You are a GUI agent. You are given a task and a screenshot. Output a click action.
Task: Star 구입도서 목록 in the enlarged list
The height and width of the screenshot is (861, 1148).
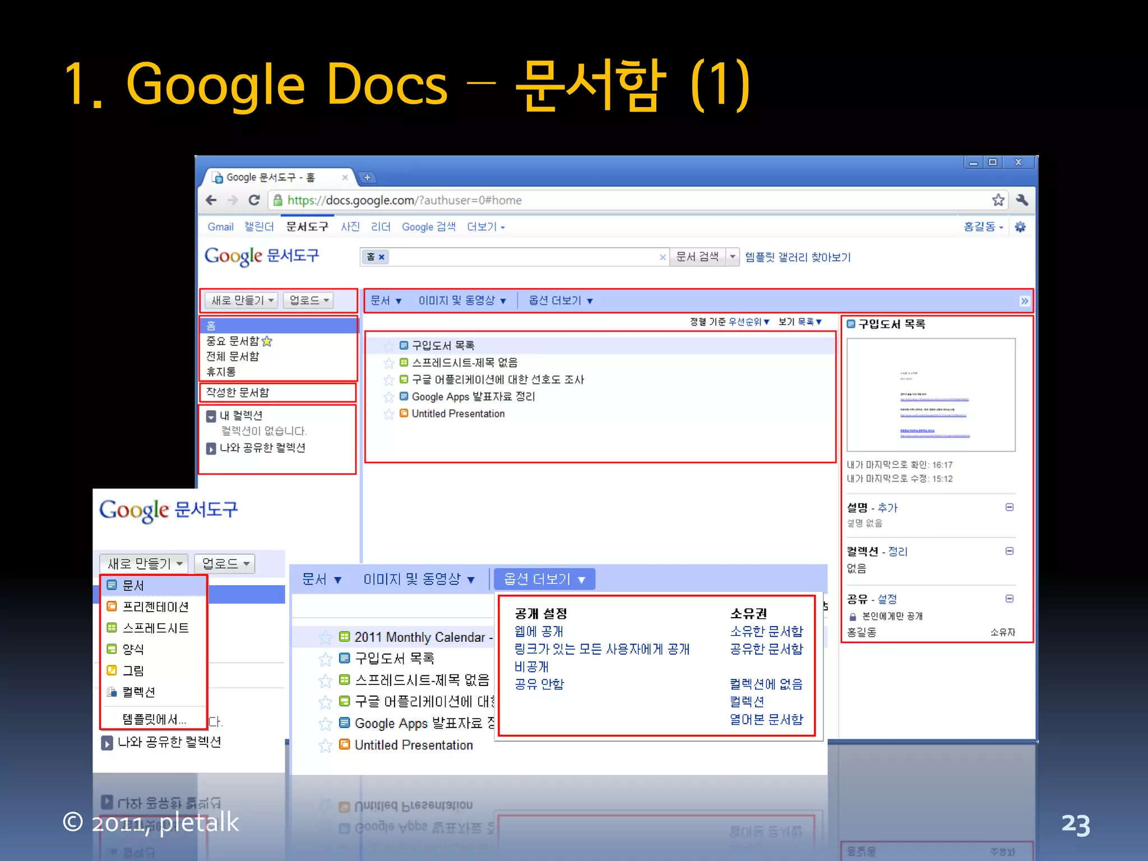[x=325, y=659]
